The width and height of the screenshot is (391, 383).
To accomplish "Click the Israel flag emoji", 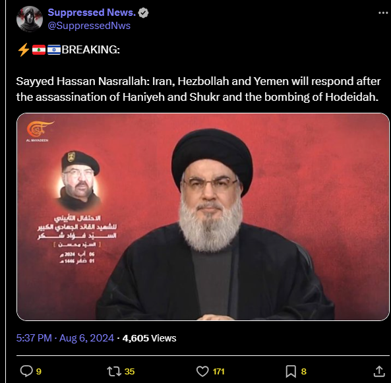I will tap(54, 49).
